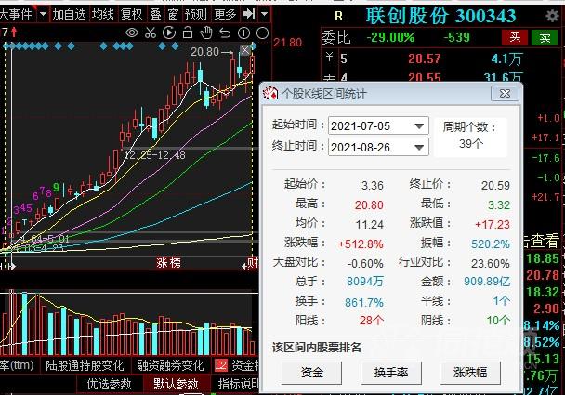
Task: Click 加自选 to add to watchlist
Action: pyautogui.click(x=69, y=14)
